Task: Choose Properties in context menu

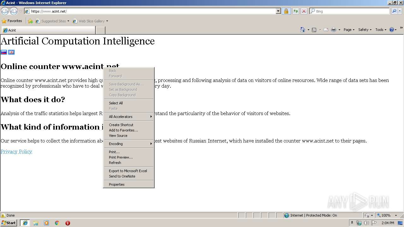Action: 129,184
